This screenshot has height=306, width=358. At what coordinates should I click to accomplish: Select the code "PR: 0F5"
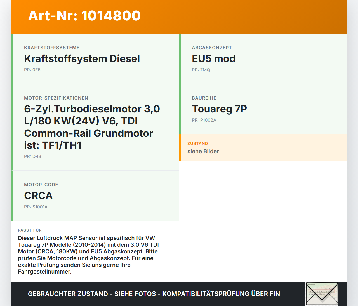(x=32, y=70)
